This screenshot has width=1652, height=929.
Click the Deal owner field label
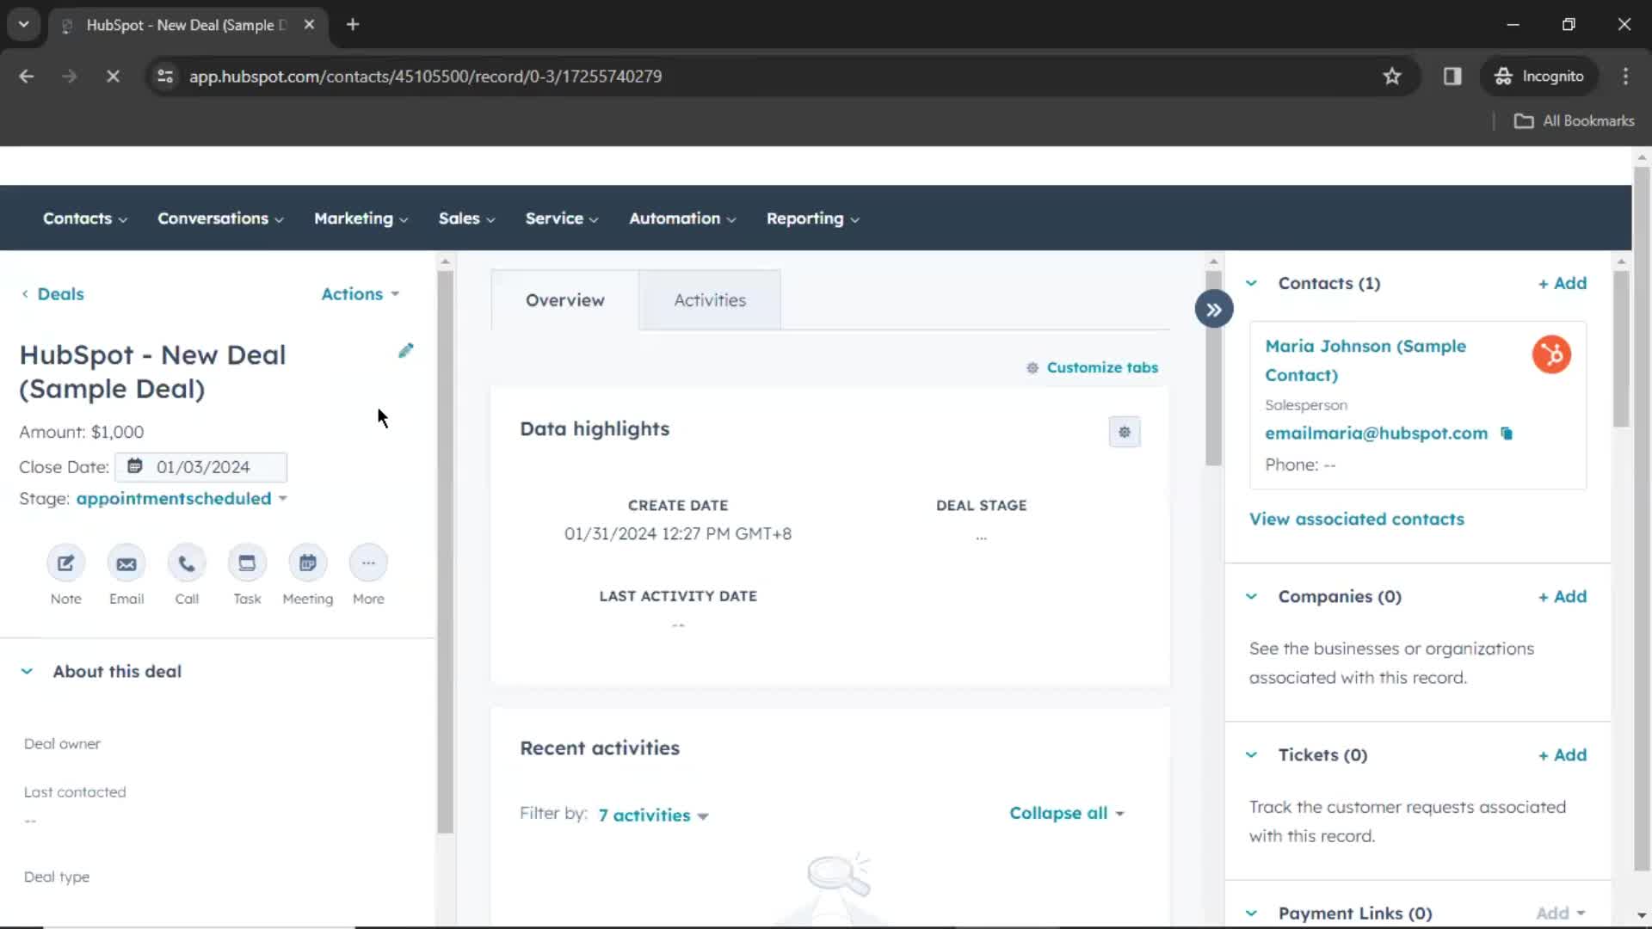(62, 744)
